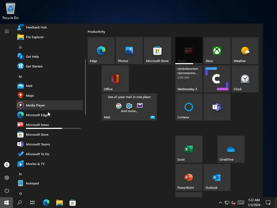The height and width of the screenshot is (208, 277).
Task: Open Media Player
Action: pyautogui.click(x=50, y=105)
